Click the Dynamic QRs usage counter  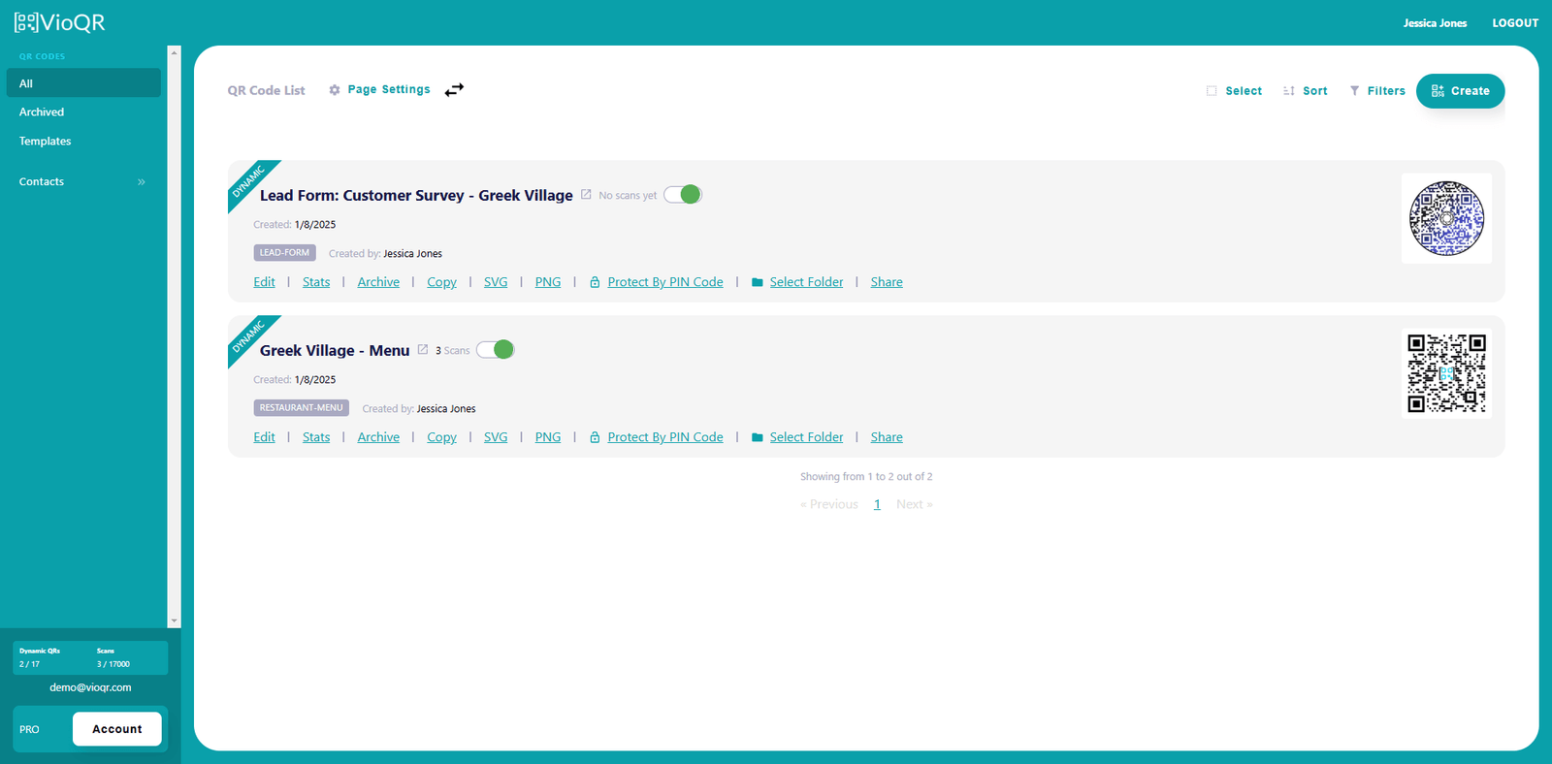click(x=40, y=657)
